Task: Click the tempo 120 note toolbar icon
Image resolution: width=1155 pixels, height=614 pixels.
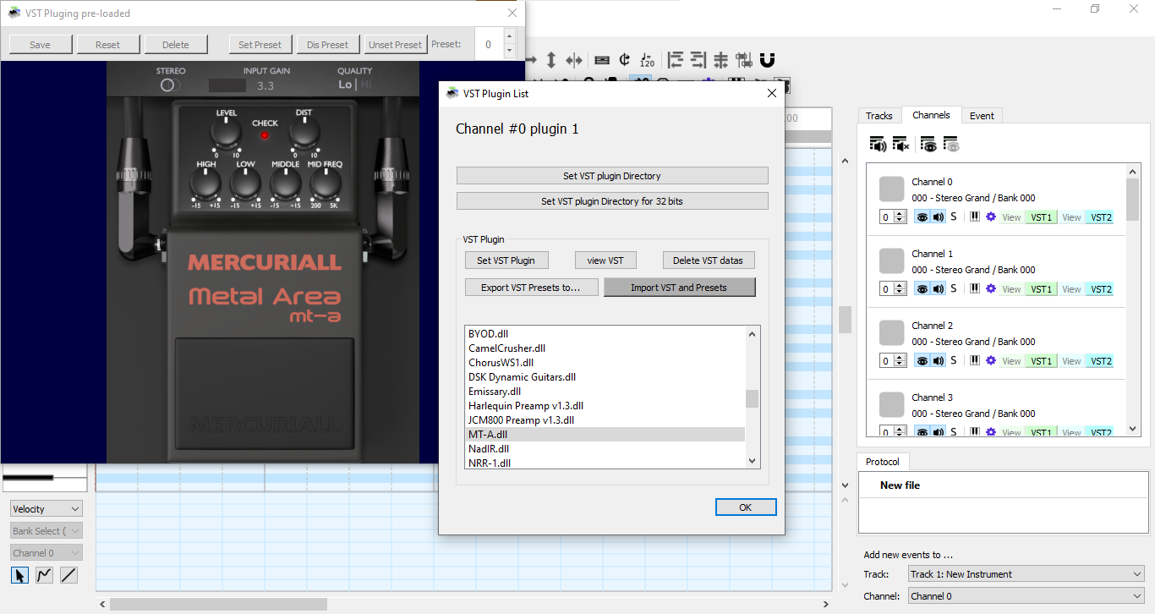Action: pos(647,60)
